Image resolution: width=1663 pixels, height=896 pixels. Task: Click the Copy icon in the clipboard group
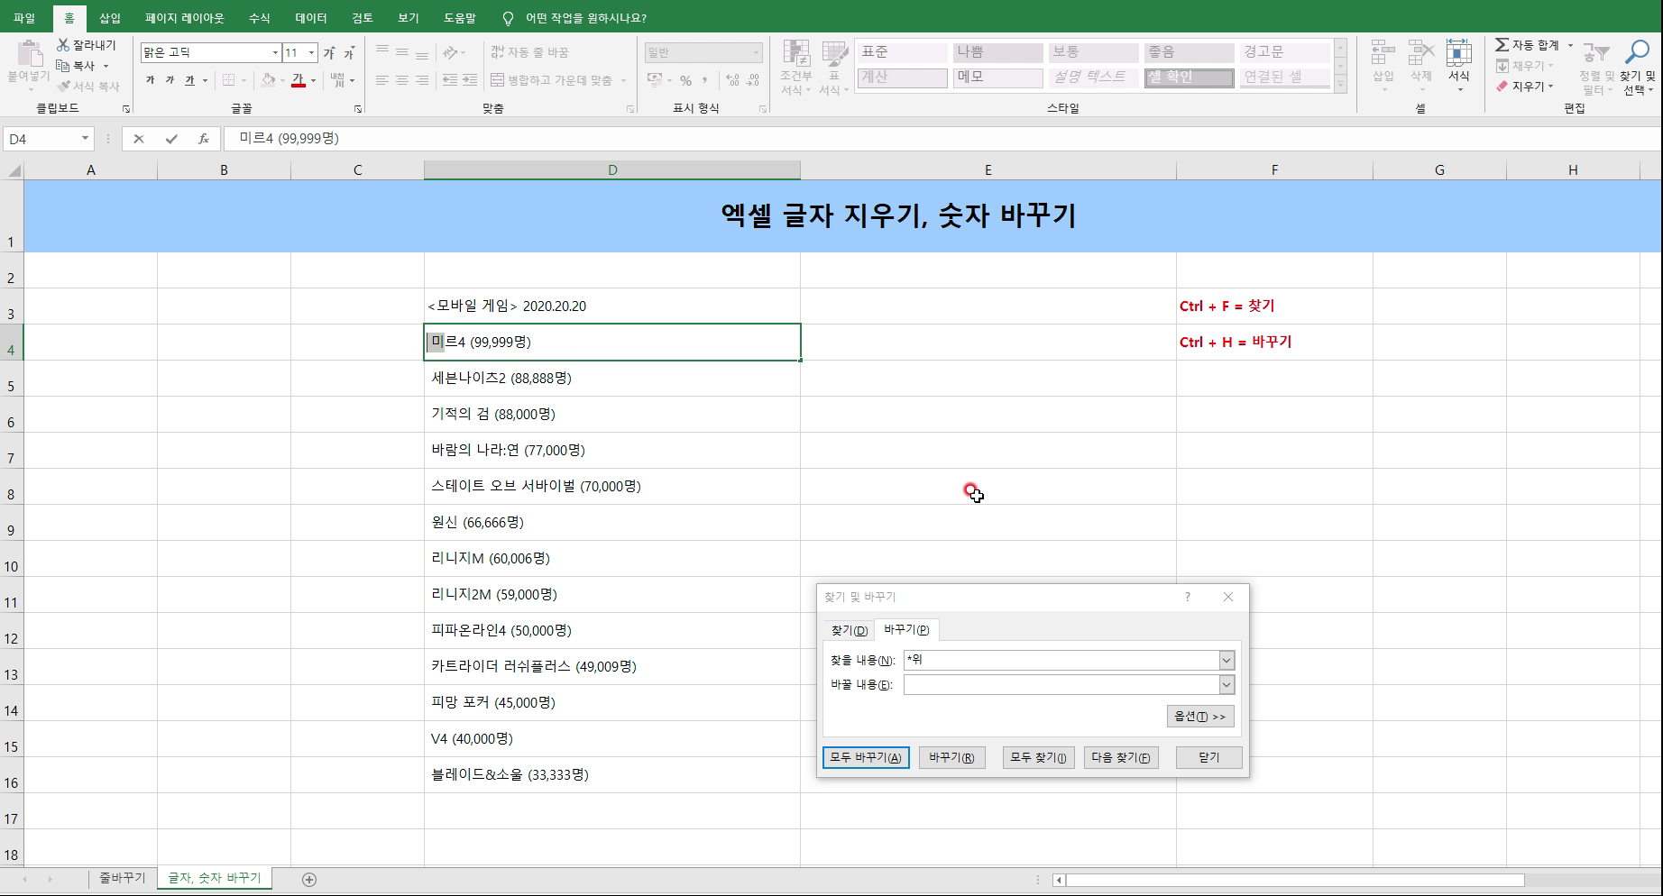click(63, 66)
